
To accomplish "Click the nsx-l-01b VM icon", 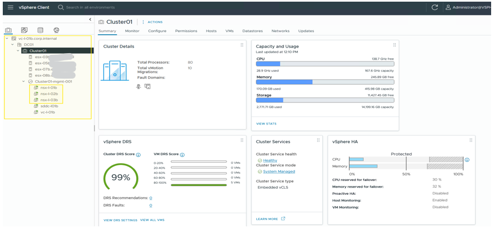I will click(x=36, y=87).
